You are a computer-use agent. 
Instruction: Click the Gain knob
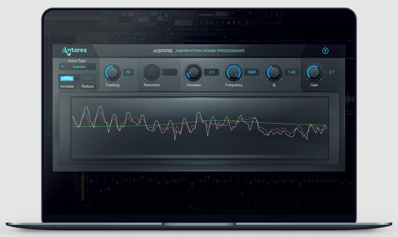coord(314,72)
